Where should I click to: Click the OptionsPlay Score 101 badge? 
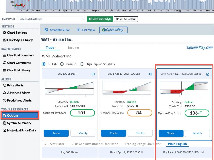click(82, 113)
